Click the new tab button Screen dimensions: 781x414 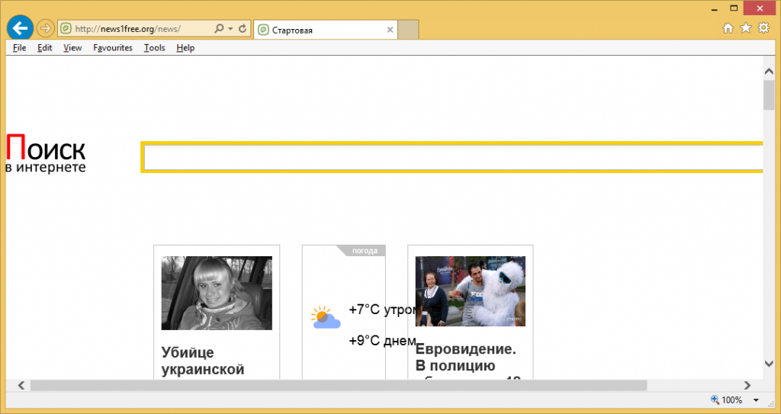409,30
